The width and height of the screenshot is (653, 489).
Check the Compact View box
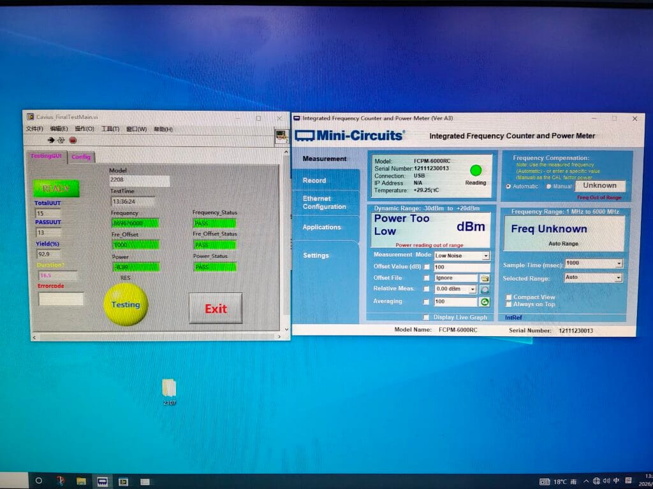[x=508, y=297]
